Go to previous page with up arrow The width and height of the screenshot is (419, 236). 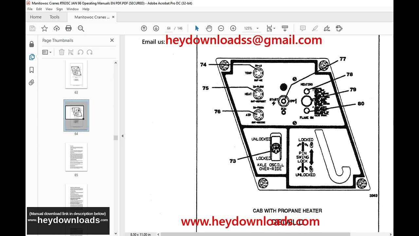144,29
